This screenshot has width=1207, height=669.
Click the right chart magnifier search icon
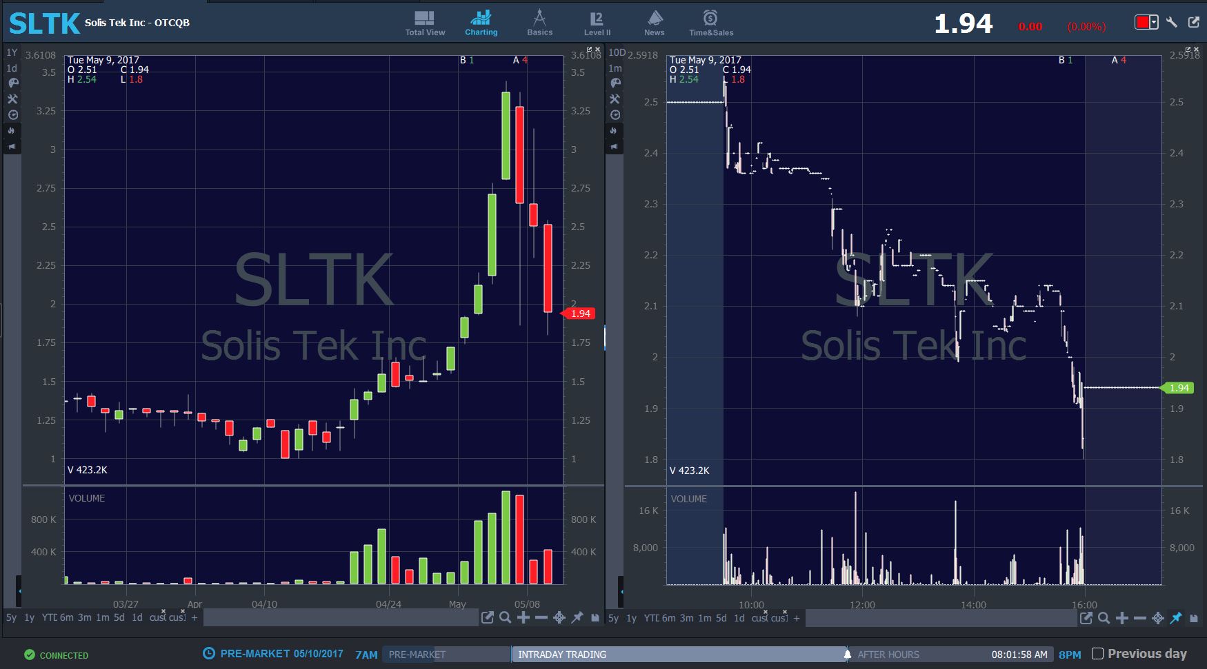1104,618
